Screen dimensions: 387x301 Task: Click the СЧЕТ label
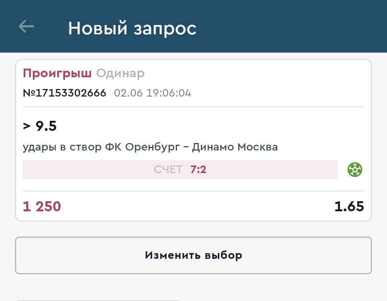pyautogui.click(x=168, y=170)
